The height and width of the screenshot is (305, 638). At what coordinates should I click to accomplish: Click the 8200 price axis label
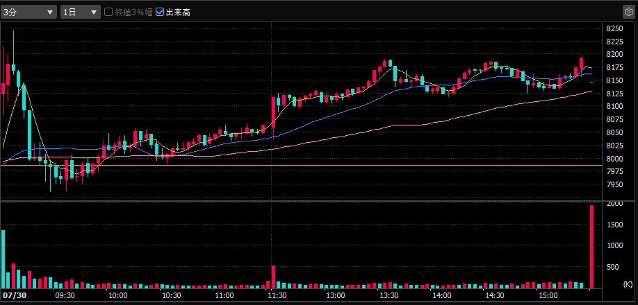[614, 54]
